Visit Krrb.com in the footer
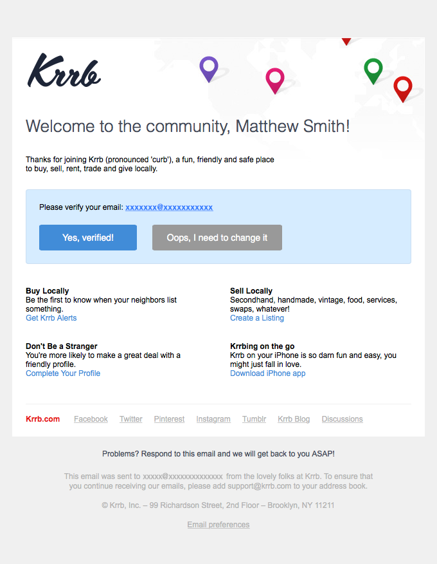Viewport: 437px width, 564px height. pos(42,419)
